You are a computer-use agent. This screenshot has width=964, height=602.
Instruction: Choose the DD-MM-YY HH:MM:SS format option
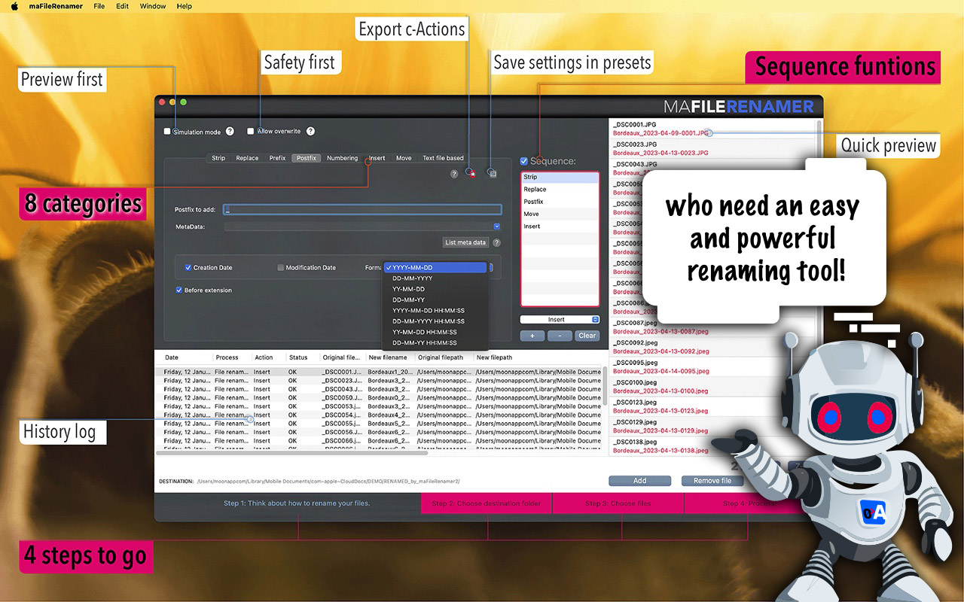click(435, 343)
